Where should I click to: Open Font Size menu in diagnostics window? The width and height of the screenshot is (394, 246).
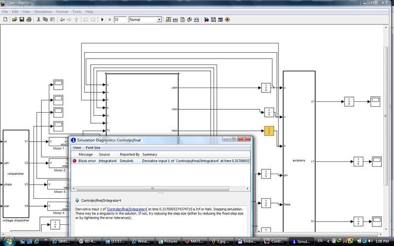pyautogui.click(x=93, y=148)
